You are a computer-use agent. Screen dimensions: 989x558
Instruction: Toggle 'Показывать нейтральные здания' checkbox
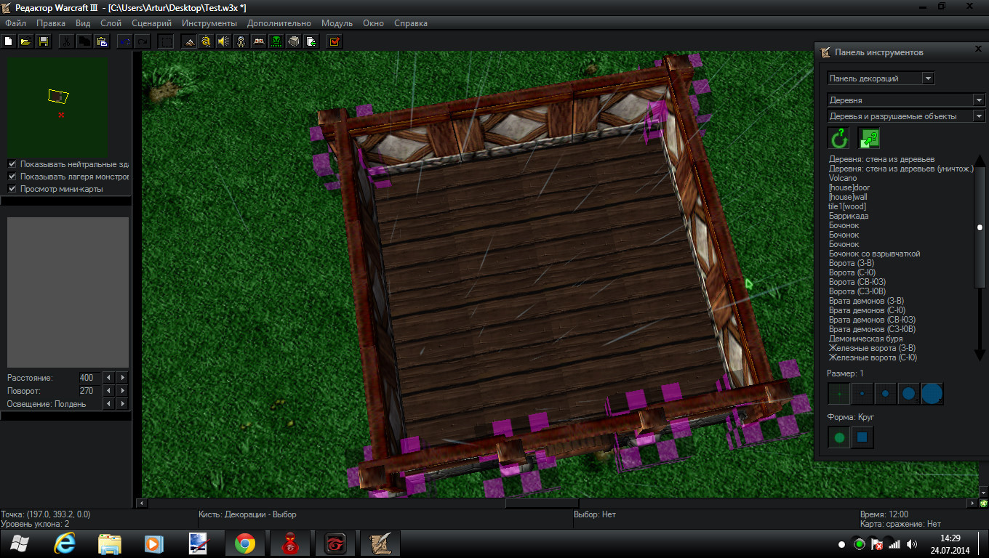pyautogui.click(x=12, y=164)
